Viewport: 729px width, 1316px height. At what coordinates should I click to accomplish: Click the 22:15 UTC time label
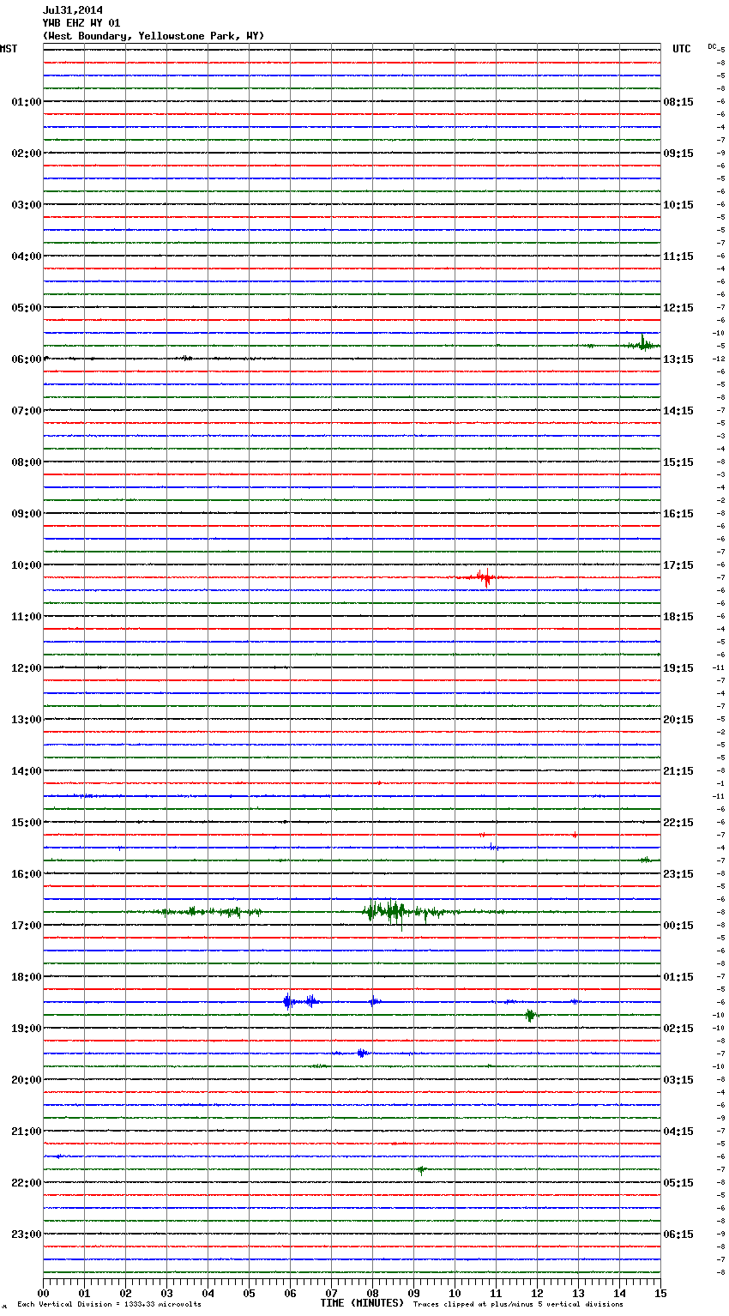click(x=678, y=823)
